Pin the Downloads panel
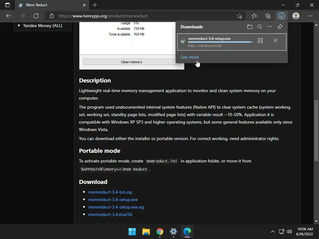 (x=280, y=27)
